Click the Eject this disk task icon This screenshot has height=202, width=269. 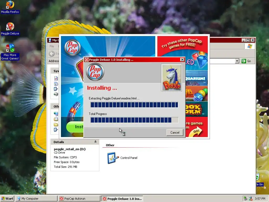point(56,94)
